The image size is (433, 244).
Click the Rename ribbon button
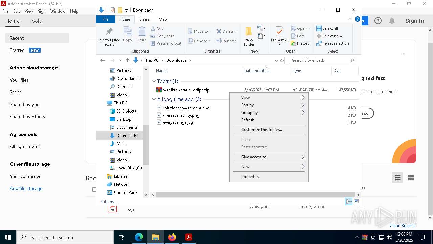[x=226, y=41]
